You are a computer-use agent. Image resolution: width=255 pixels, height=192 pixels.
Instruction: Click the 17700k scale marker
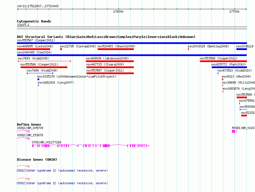234,11
